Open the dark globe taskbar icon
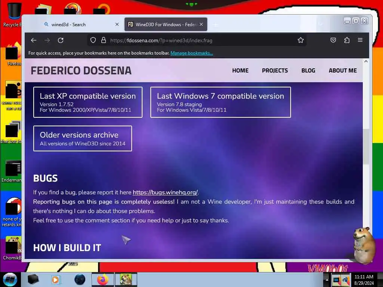Viewport: 383px width, 287px height. tap(80, 280)
